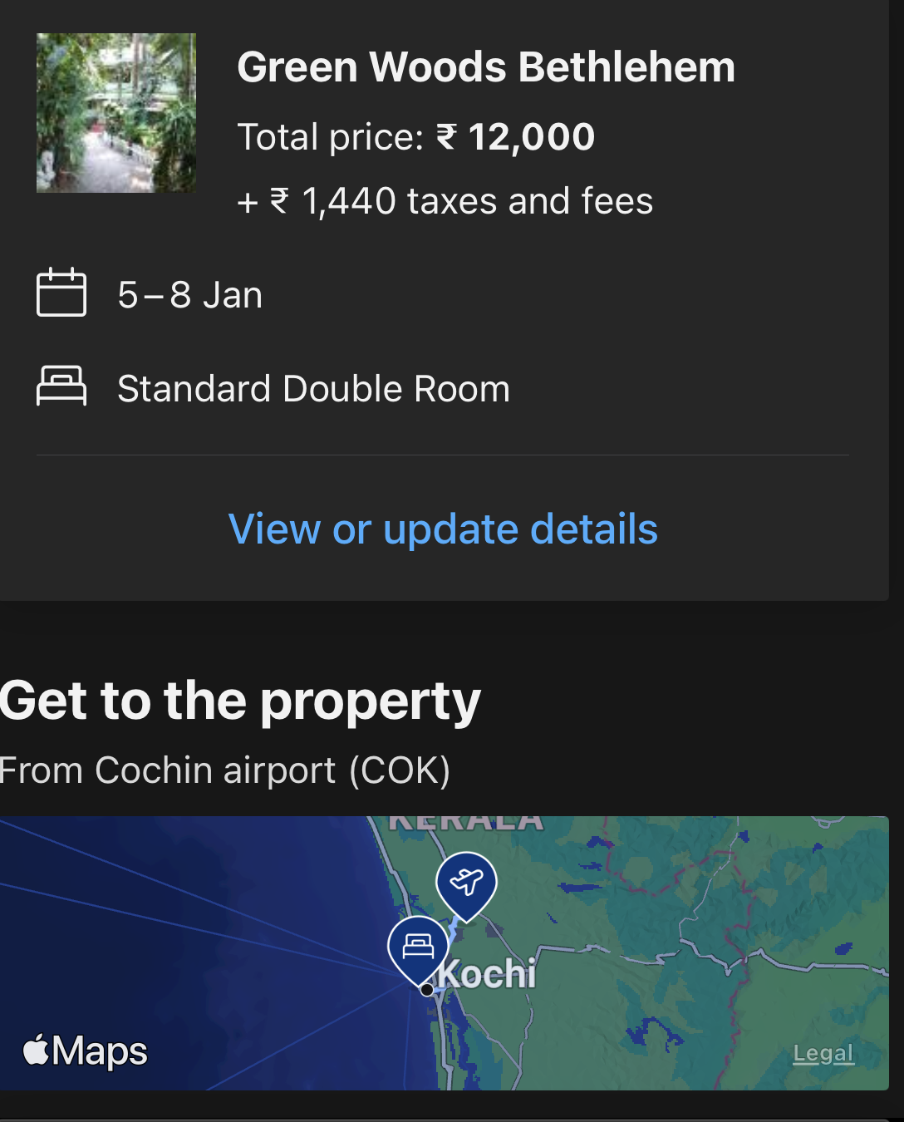Click the Apple Maps logo
Viewport: 904px width, 1122px height.
pyautogui.click(x=85, y=1051)
